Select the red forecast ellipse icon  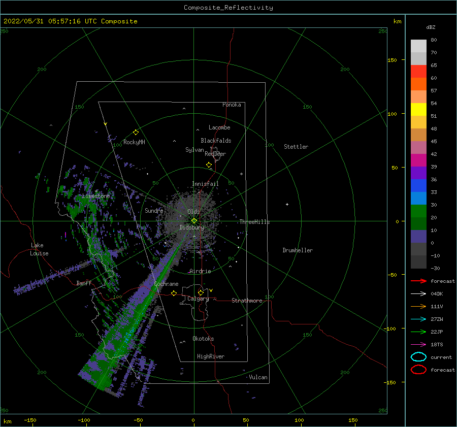coord(418,370)
